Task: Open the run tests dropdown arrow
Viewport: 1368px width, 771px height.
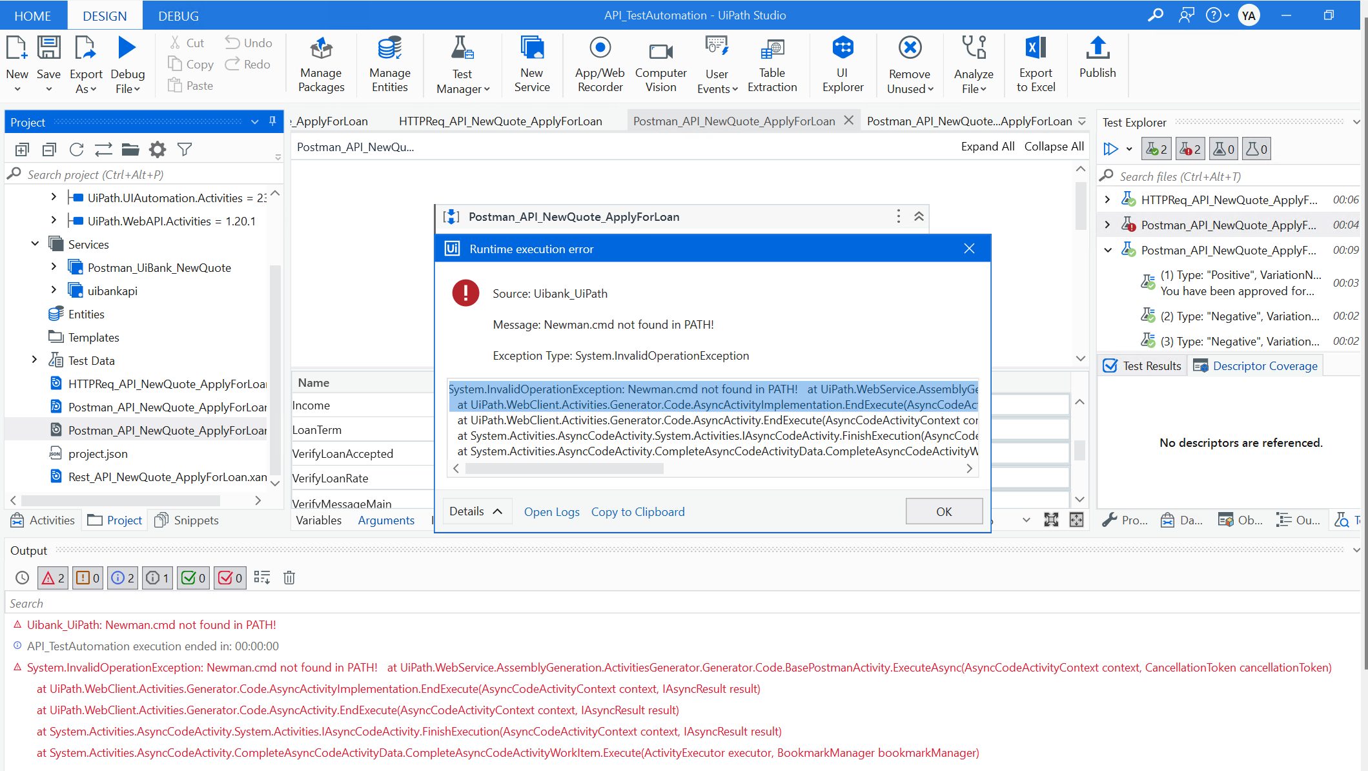Action: point(1129,149)
